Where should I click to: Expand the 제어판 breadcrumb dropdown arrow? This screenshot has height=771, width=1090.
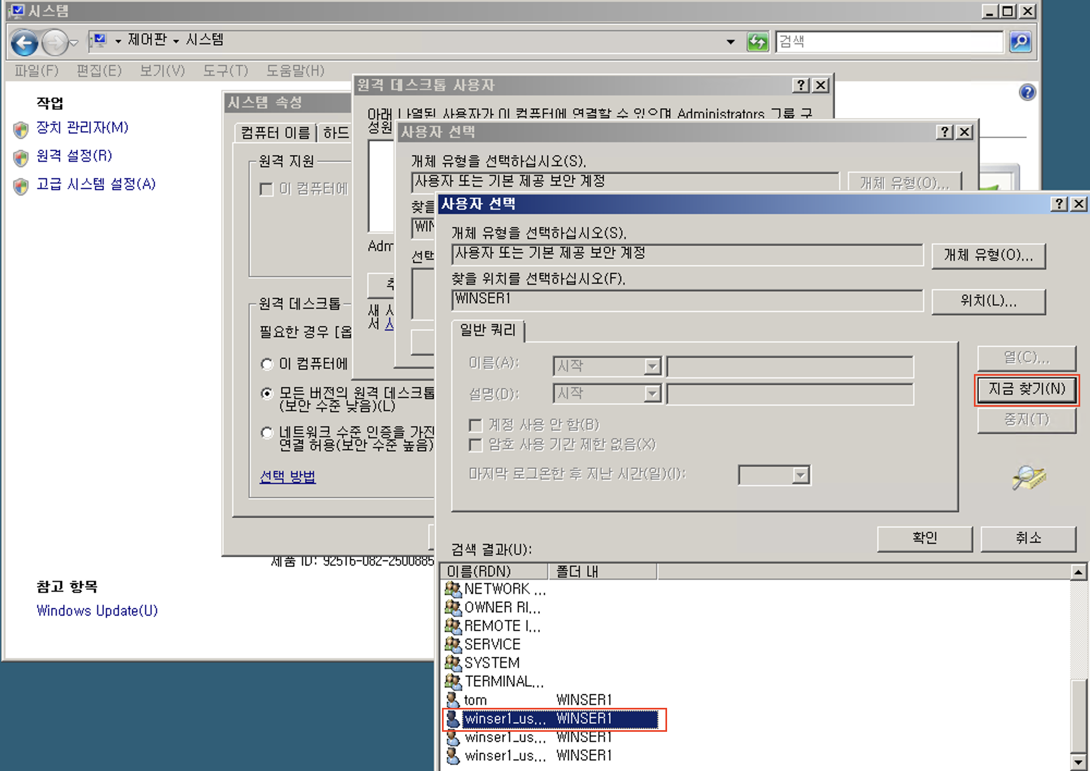176,41
